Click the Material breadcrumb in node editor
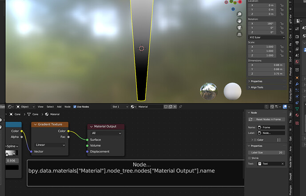 pos(52,114)
